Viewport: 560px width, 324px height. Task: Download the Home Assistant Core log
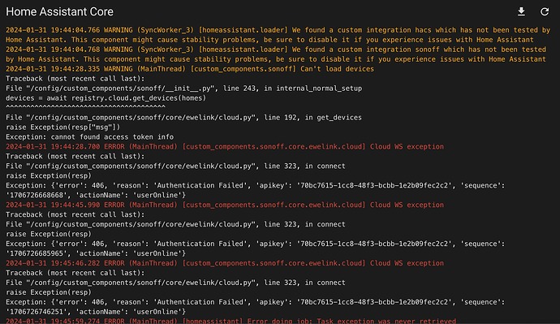pos(521,12)
